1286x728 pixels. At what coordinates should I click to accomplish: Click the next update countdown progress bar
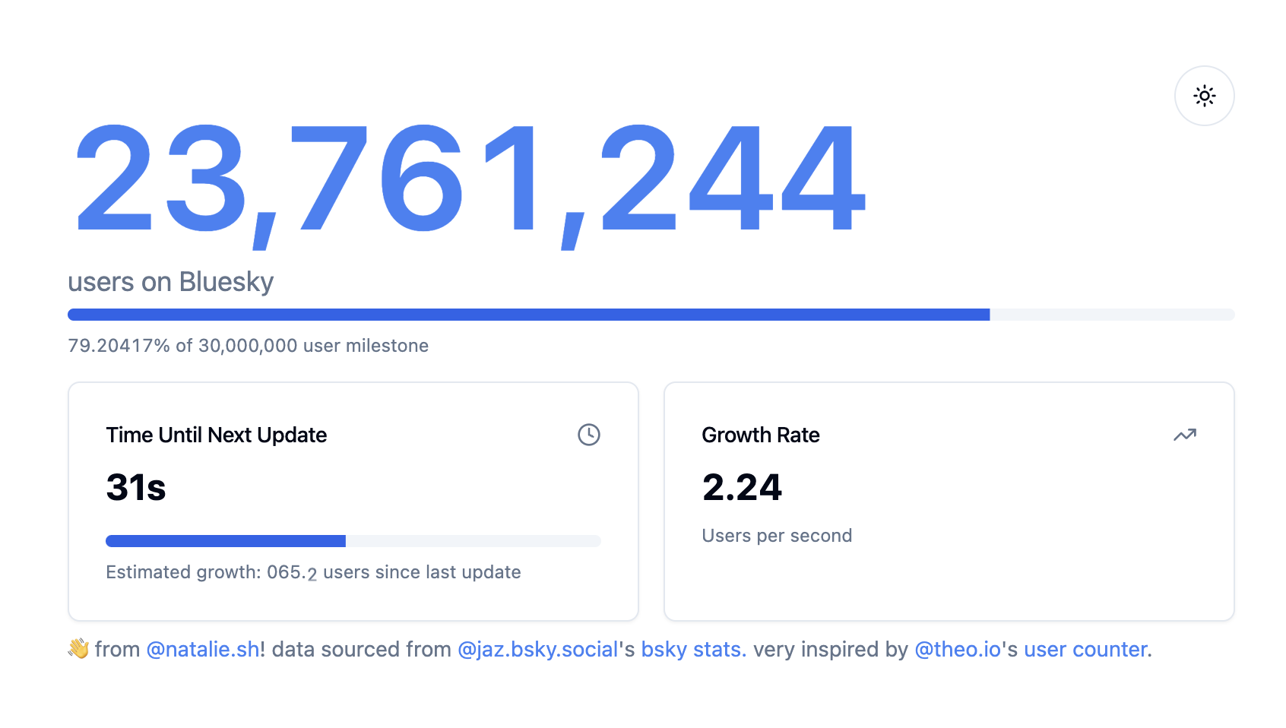point(353,541)
